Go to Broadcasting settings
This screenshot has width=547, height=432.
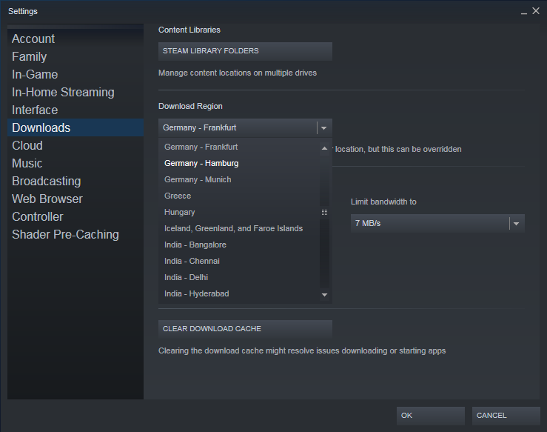click(75, 181)
